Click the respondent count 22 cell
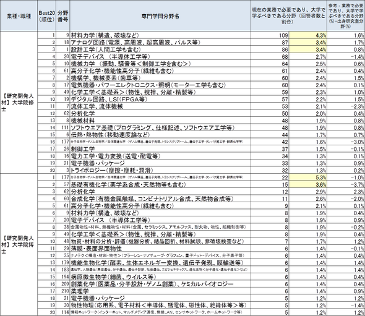 (x=270, y=177)
